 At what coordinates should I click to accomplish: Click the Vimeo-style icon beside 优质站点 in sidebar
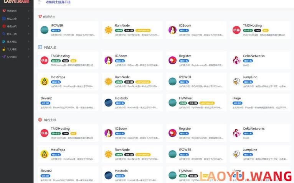point(4,11)
